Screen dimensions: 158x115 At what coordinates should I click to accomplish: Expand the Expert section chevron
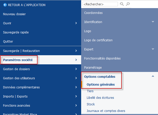click(x=153, y=49)
